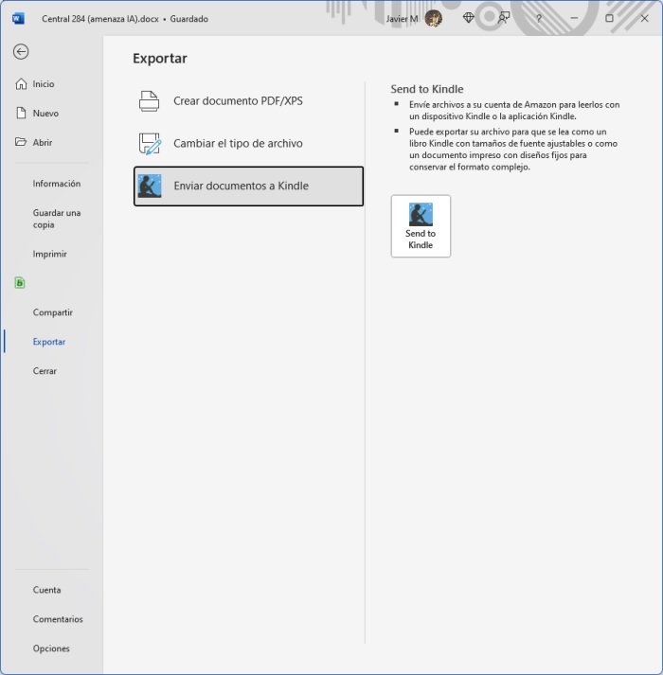Click the green add-in icon in sidebar
This screenshot has height=675, width=663.
tap(20, 283)
